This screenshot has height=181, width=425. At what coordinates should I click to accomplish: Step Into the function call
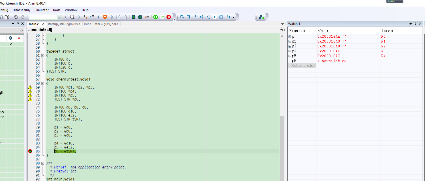pyautogui.click(x=189, y=17)
